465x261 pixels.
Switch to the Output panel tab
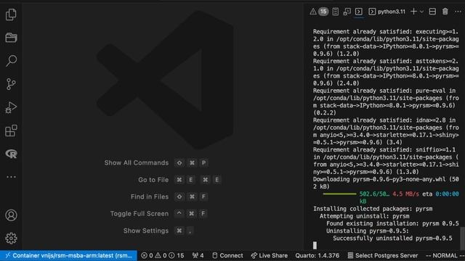tap(335, 12)
